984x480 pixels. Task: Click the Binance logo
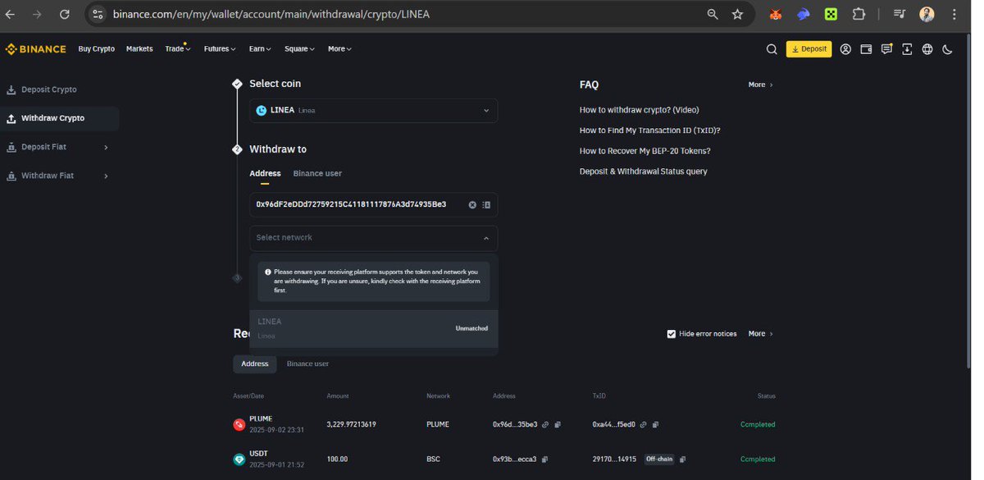coord(35,49)
